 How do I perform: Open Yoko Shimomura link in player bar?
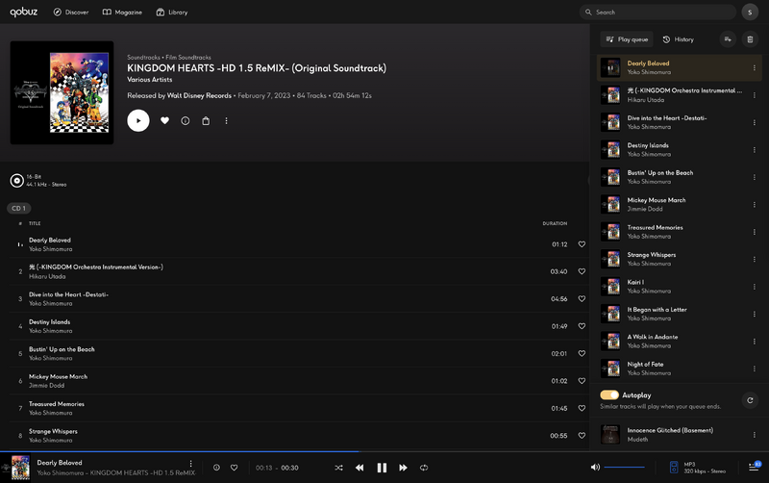(59, 472)
